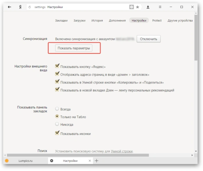
Task: Toggle Дзен recommendations checkbox
Action: pyautogui.click(x=57, y=89)
